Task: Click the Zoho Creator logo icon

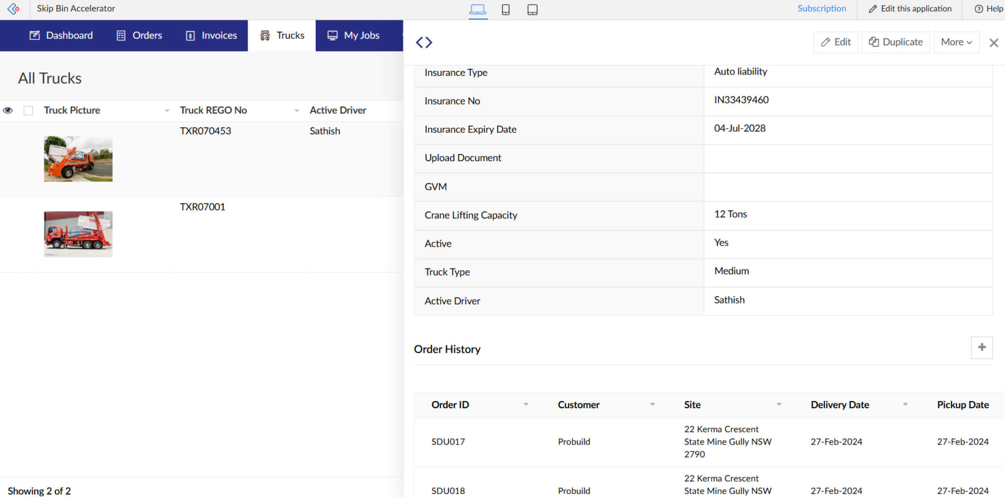Action: click(x=14, y=9)
